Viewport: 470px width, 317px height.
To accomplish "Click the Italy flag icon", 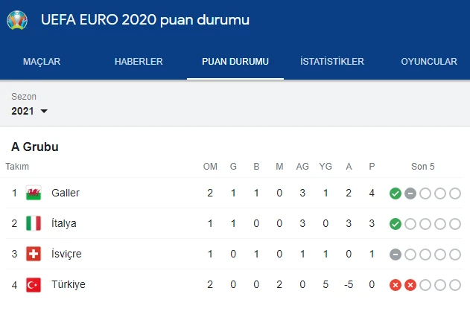I will pyautogui.click(x=34, y=223).
